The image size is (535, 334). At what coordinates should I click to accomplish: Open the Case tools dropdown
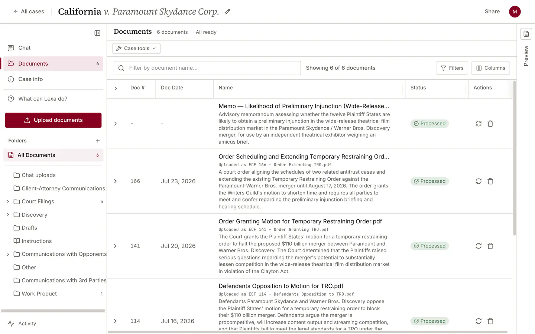(x=136, y=48)
